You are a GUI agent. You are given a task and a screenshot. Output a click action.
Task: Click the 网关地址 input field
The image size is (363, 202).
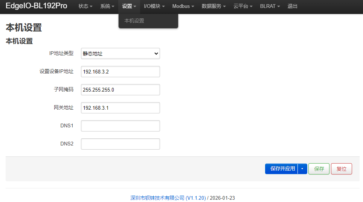[120, 108]
